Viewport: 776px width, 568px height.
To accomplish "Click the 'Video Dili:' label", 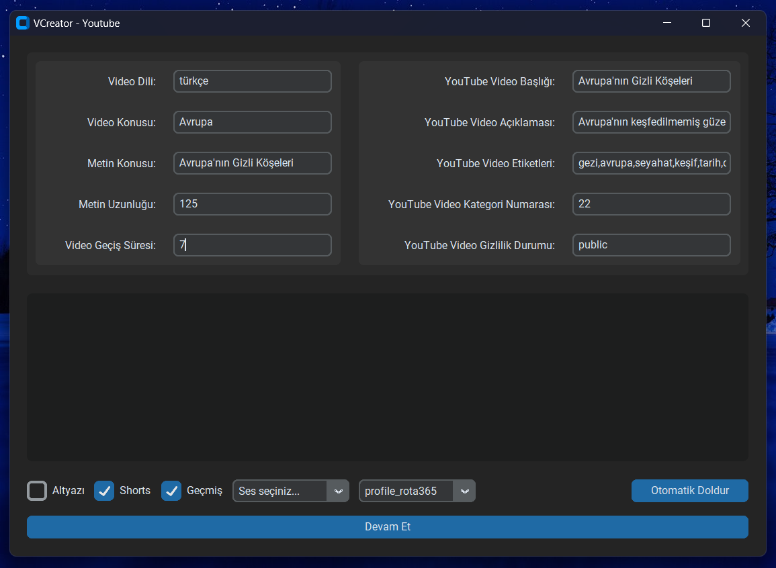I will click(x=132, y=81).
